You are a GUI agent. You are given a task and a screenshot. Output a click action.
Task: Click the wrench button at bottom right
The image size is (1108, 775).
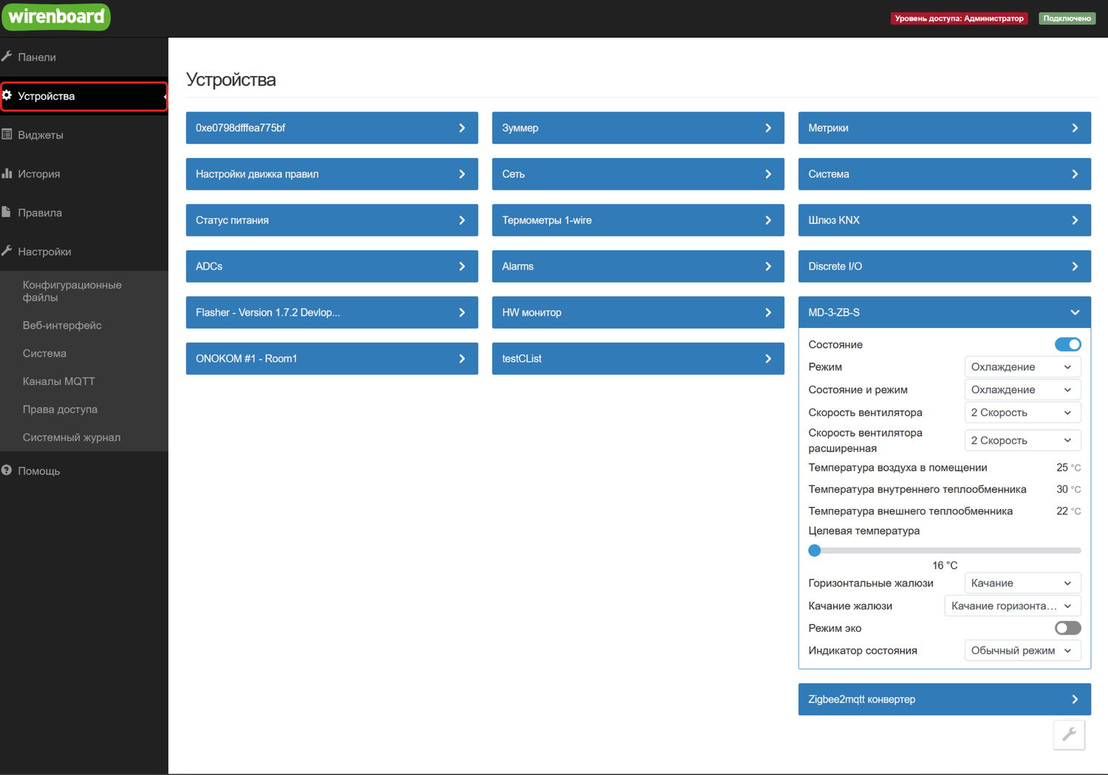[1069, 734]
